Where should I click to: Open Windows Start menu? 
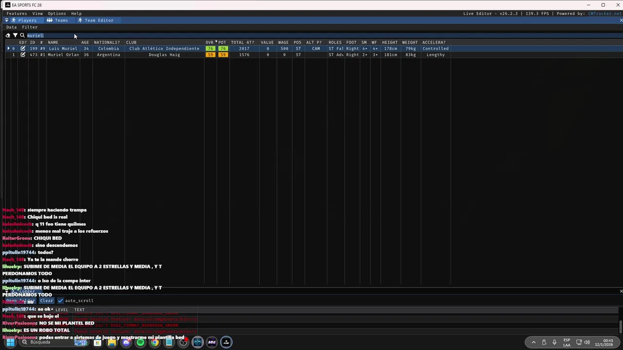10,342
